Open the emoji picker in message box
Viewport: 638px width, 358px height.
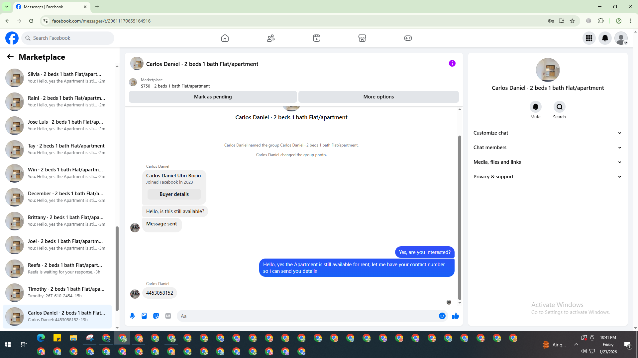pyautogui.click(x=442, y=316)
